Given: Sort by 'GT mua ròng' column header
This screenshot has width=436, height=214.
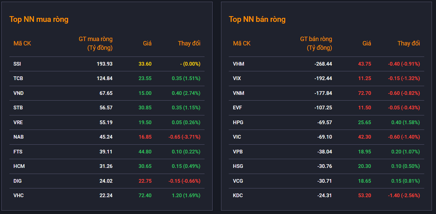Looking at the screenshot, I should coord(96,43).
